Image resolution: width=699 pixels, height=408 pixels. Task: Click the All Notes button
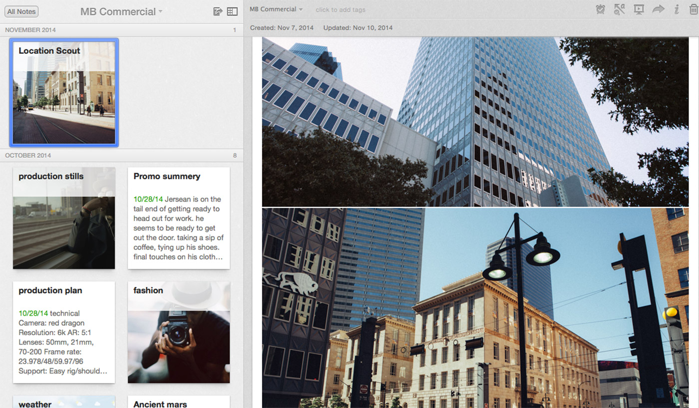click(21, 11)
